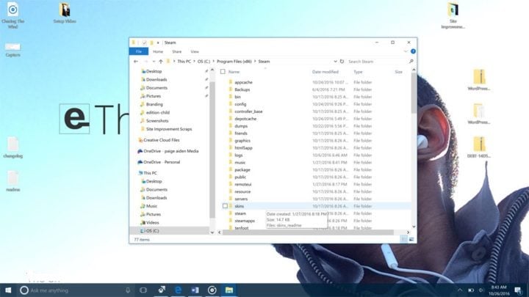Toggle the select-all checkbox beside Name header
The image size is (529, 297).
point(223,72)
